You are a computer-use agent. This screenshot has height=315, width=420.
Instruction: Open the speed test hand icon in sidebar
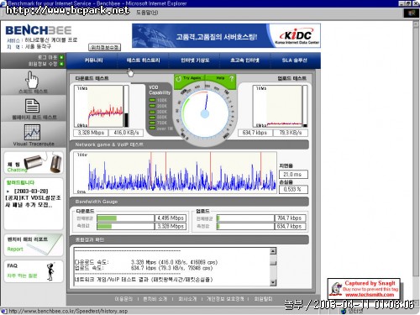pos(32,80)
